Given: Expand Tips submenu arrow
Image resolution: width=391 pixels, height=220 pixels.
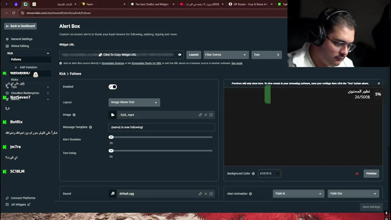Looking at the screenshot, I should coord(48,87).
